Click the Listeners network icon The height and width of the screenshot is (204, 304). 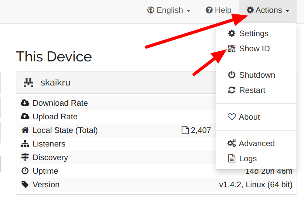[25, 144]
